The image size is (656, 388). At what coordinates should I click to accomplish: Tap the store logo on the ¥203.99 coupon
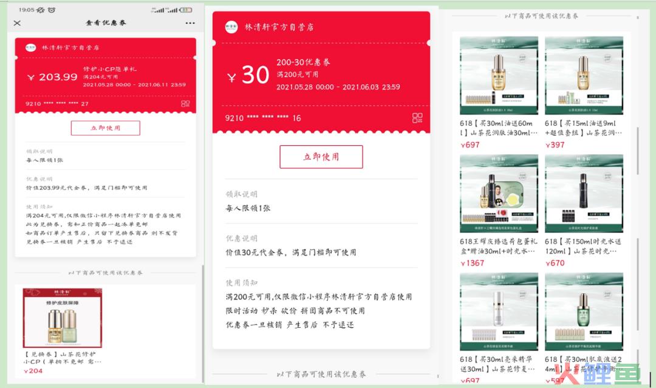pos(30,47)
